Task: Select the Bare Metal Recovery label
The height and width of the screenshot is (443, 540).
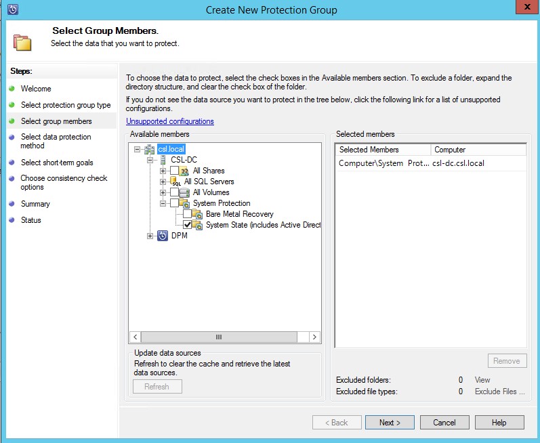Action: click(x=240, y=214)
